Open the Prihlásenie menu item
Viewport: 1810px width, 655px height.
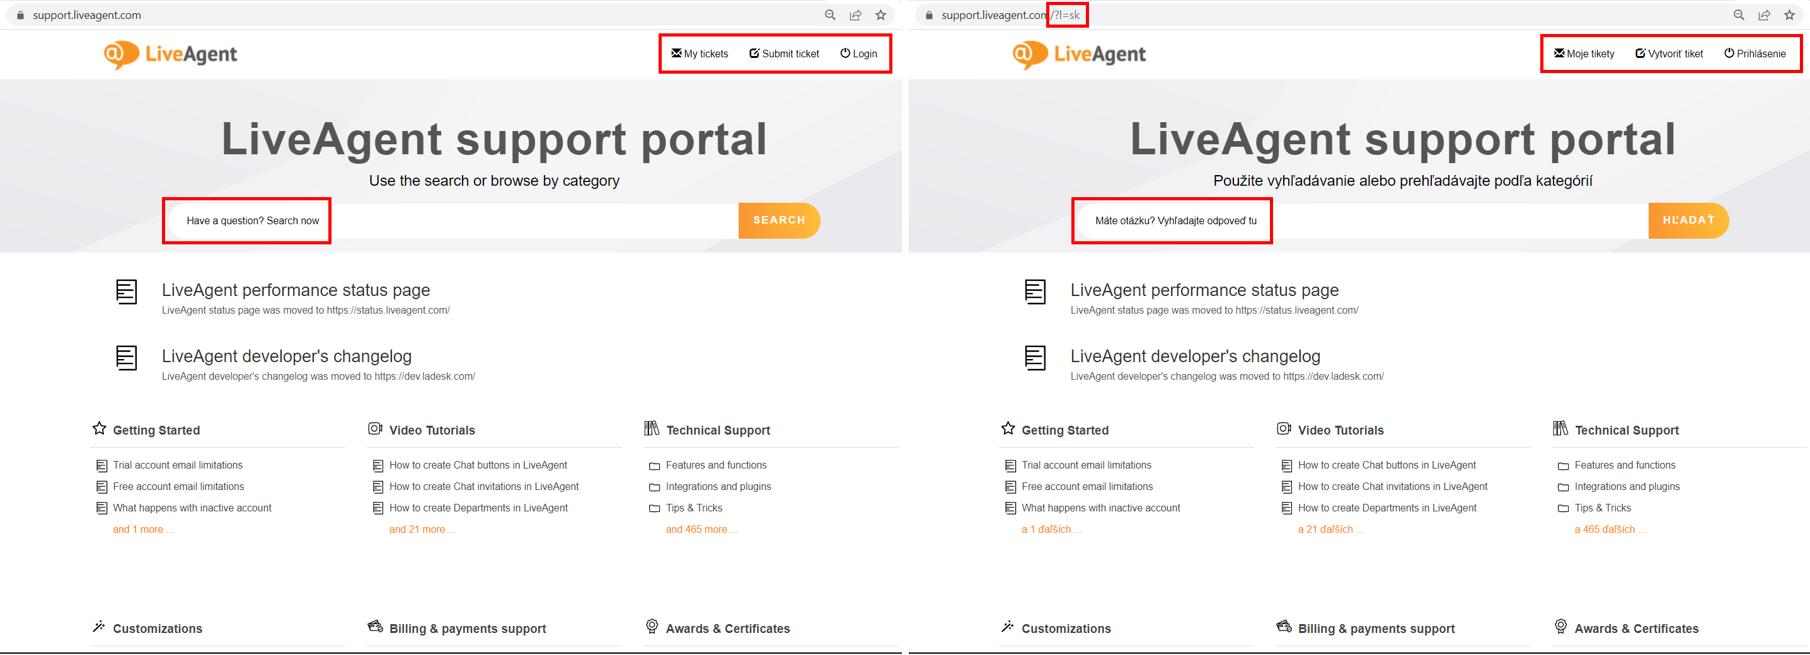(x=1756, y=53)
